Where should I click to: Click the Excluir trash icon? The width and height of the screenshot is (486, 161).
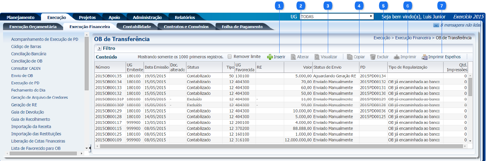tap(373, 57)
